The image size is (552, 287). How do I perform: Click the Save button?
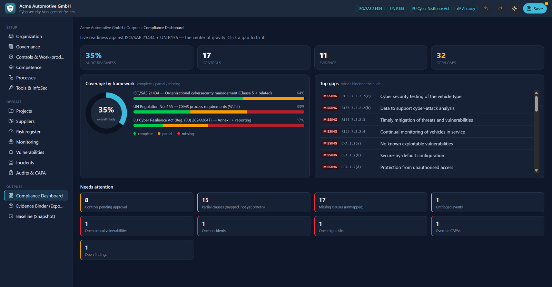(535, 9)
